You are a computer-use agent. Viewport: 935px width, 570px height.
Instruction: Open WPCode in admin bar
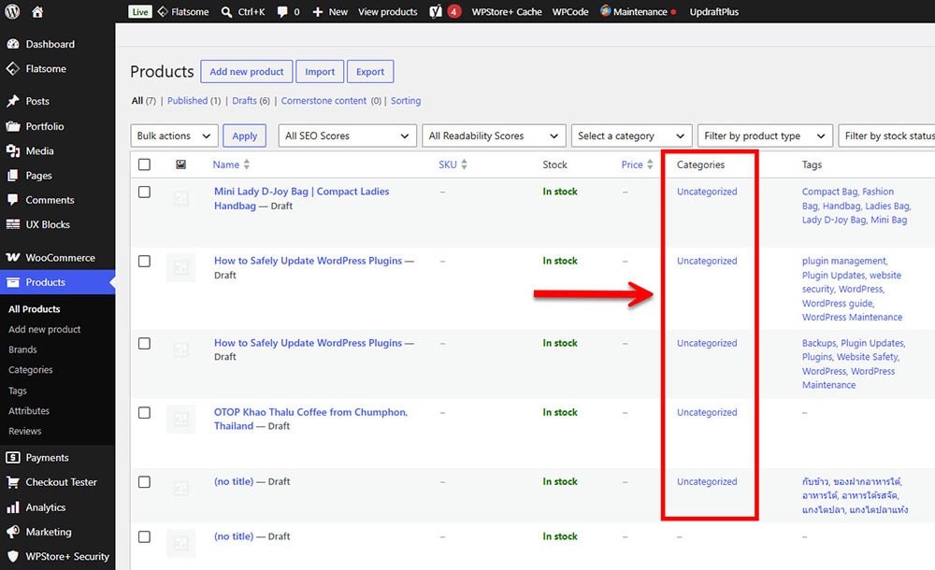tap(570, 11)
